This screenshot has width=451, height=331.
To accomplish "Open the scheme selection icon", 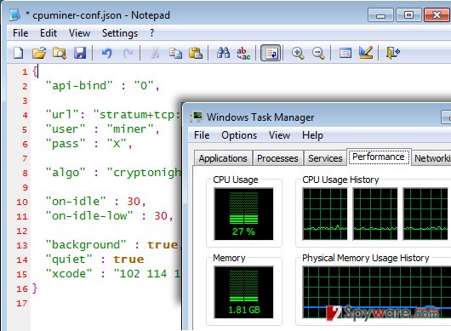I will (x=345, y=54).
